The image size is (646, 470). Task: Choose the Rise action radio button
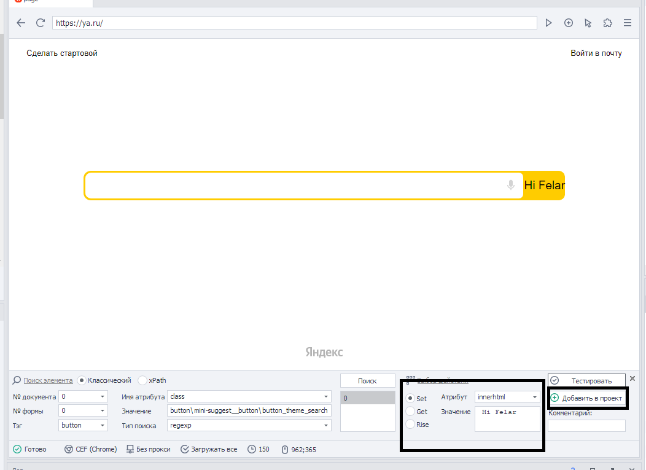tap(410, 424)
